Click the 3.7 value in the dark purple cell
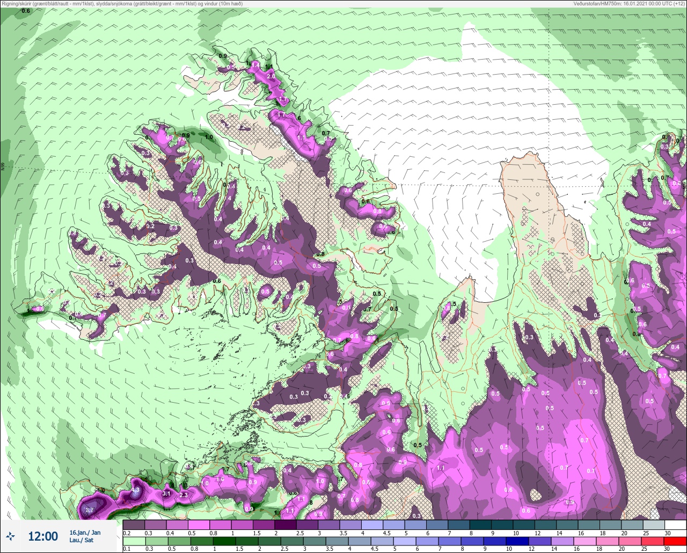 [90, 510]
